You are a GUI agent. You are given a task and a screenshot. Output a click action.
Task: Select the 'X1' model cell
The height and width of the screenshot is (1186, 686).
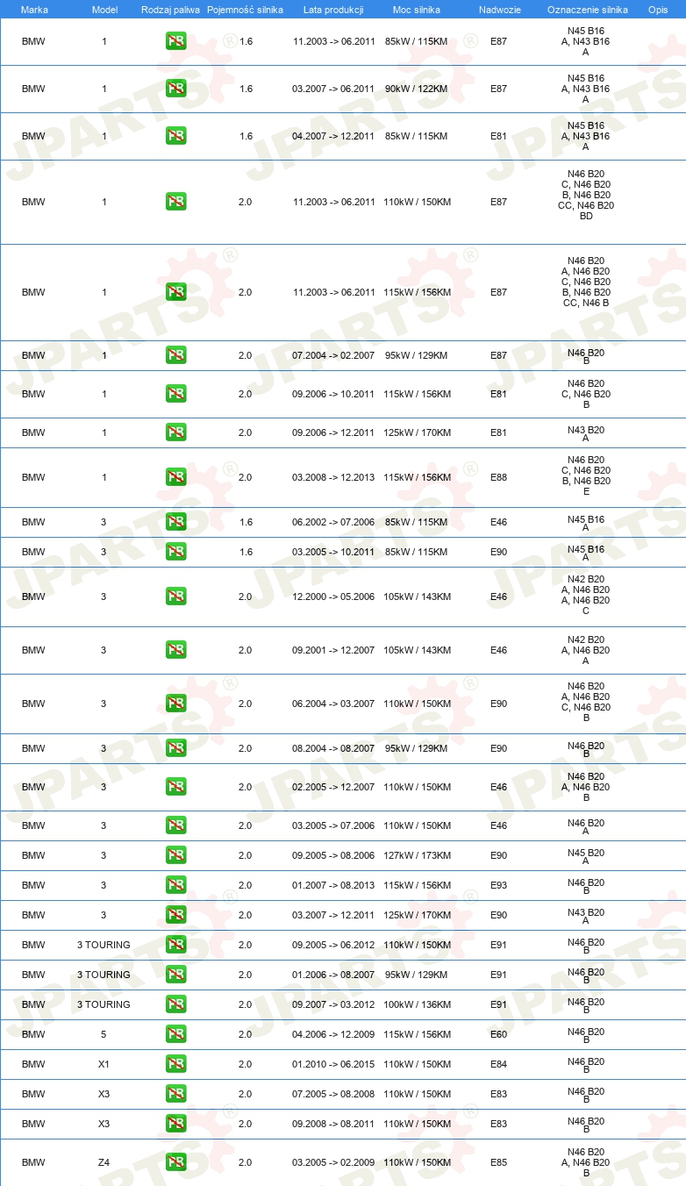(x=104, y=1064)
